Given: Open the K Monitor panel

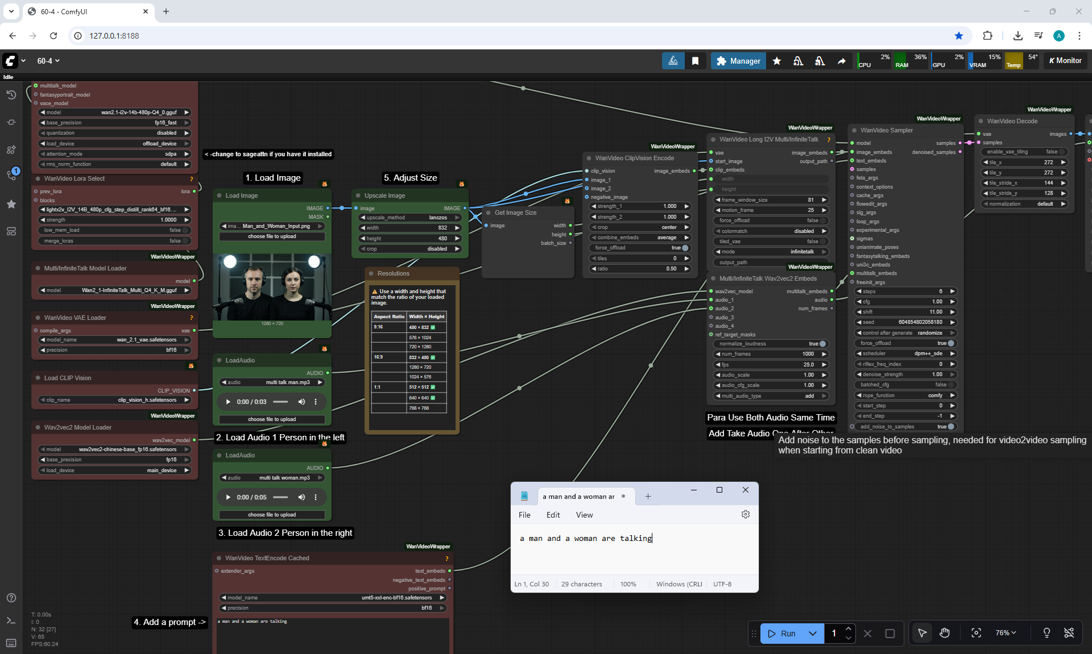Looking at the screenshot, I should pyautogui.click(x=1065, y=61).
